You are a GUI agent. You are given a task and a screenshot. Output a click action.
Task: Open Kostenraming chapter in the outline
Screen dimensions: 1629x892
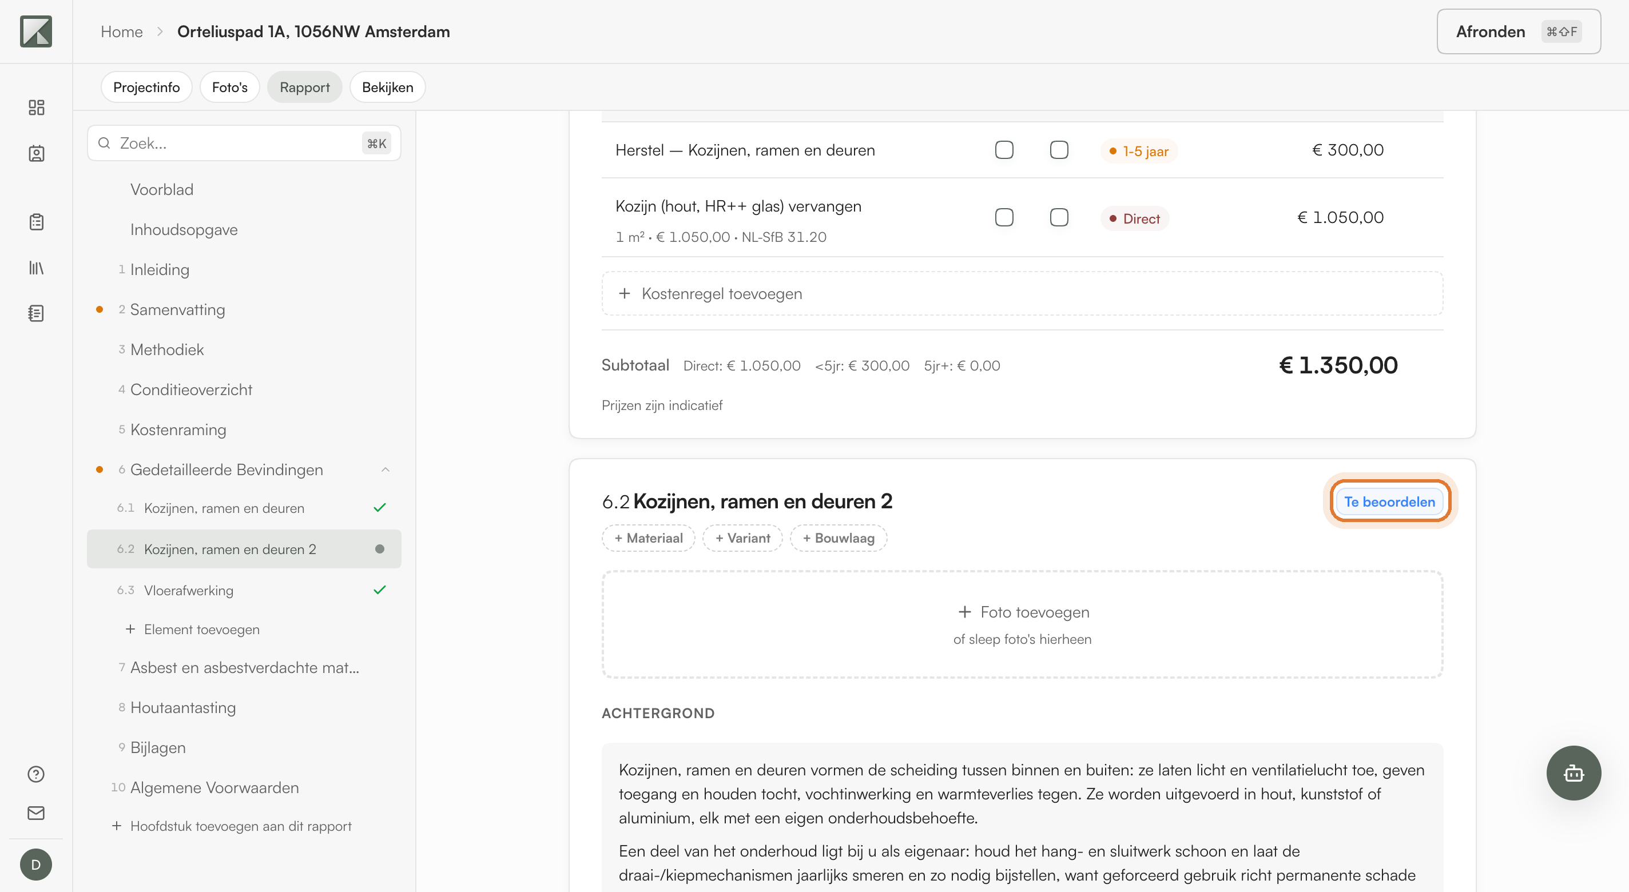[x=178, y=430]
